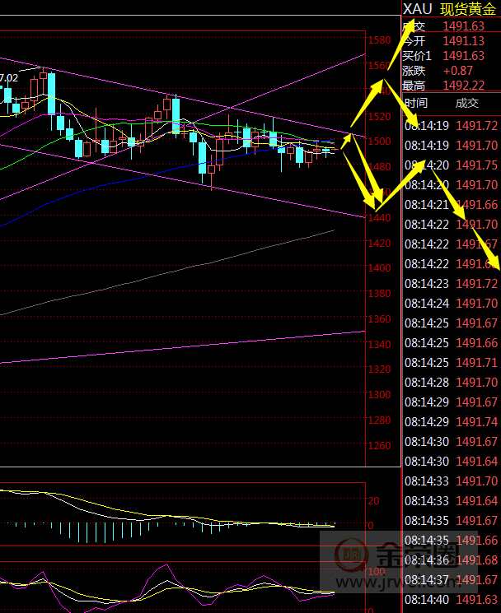Click the 1580 price axis label

point(379,40)
